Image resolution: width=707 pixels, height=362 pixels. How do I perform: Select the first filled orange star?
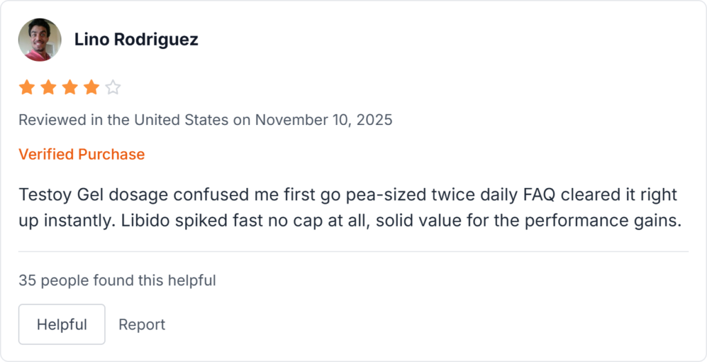pos(26,88)
